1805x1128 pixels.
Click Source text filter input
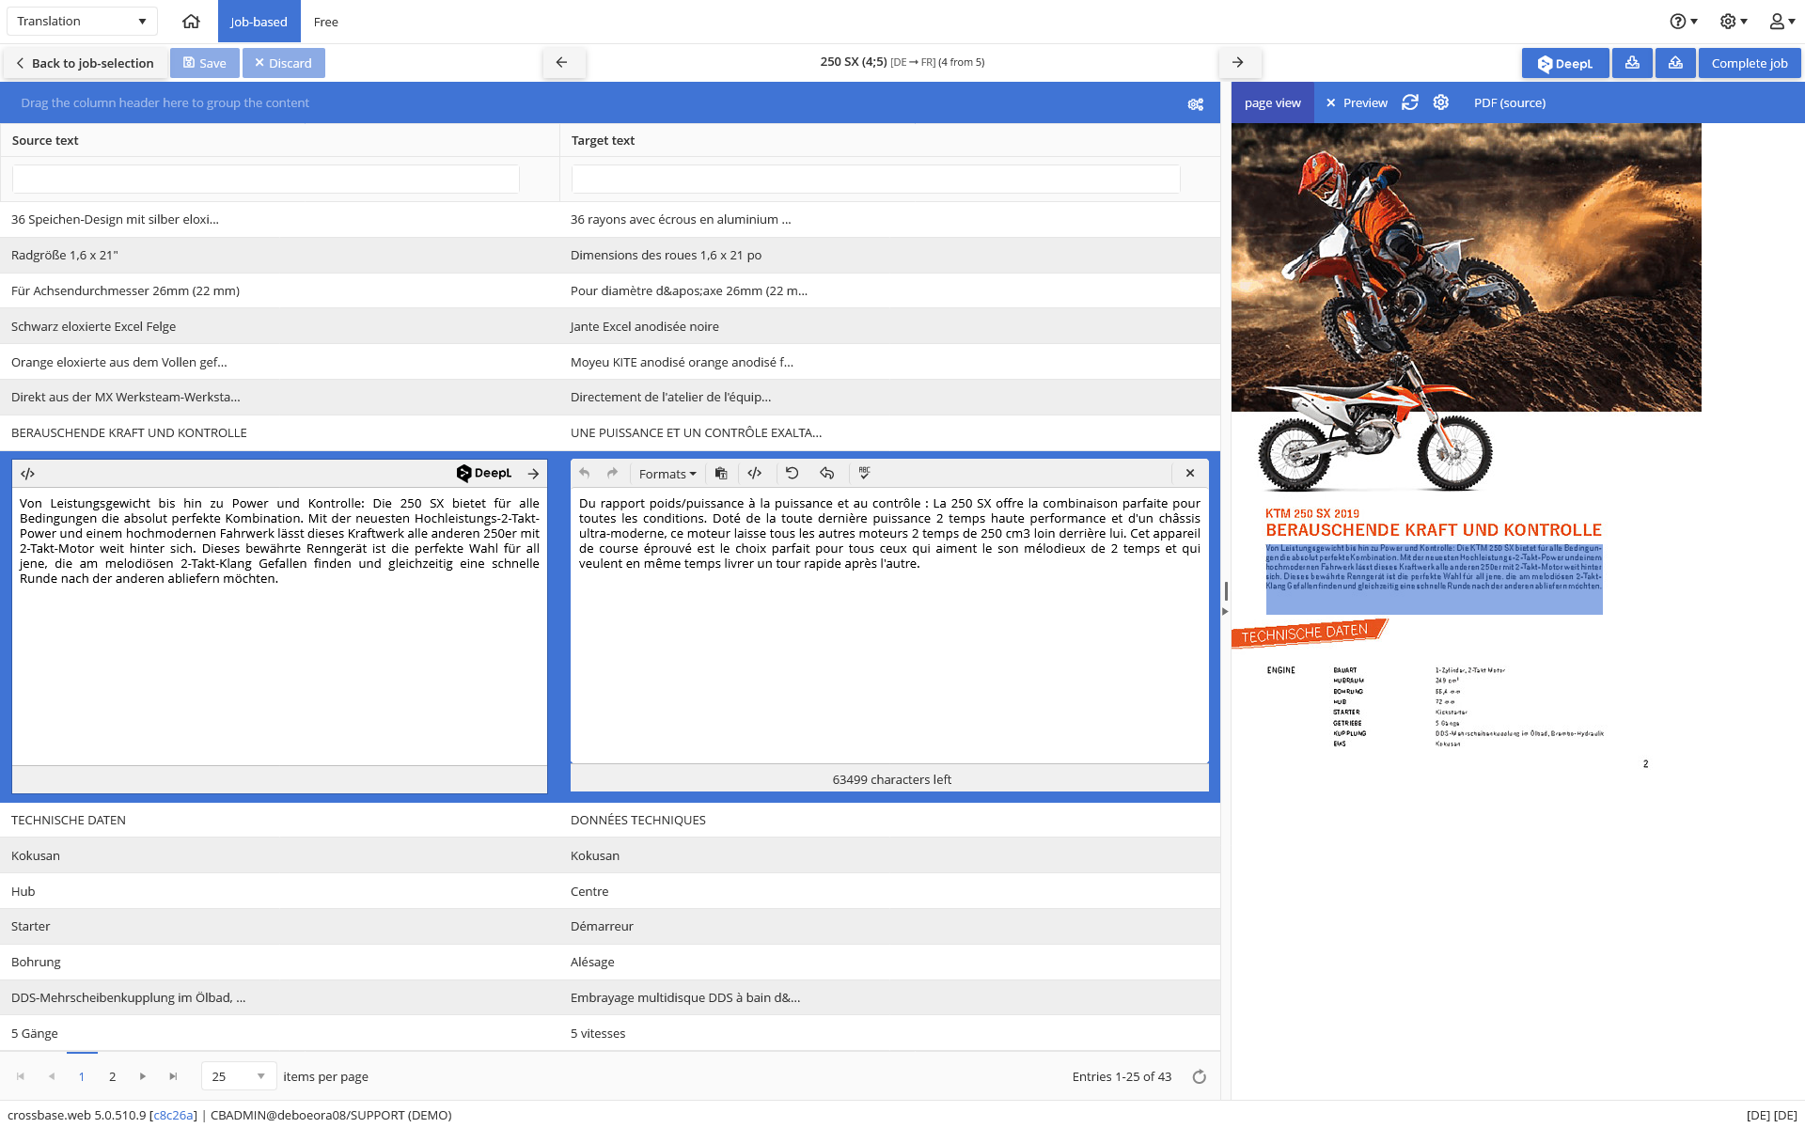click(x=265, y=179)
